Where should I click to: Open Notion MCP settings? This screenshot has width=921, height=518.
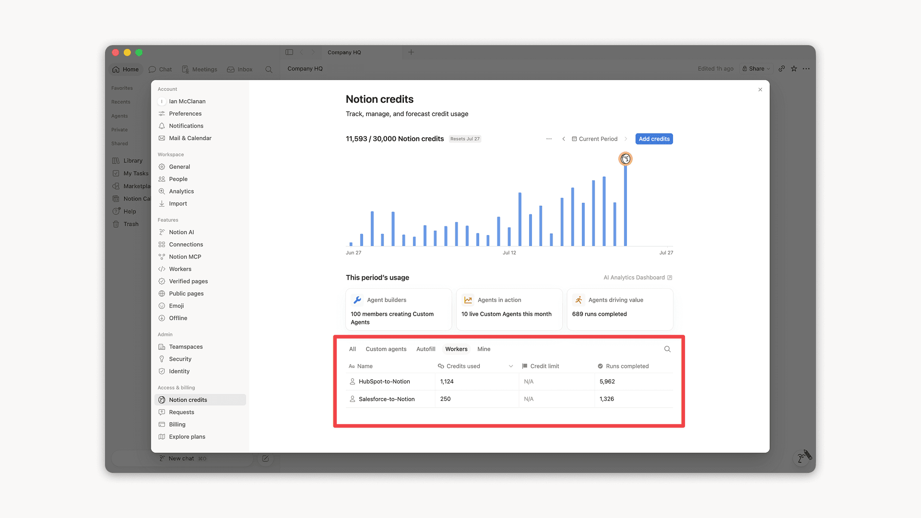pyautogui.click(x=200, y=257)
